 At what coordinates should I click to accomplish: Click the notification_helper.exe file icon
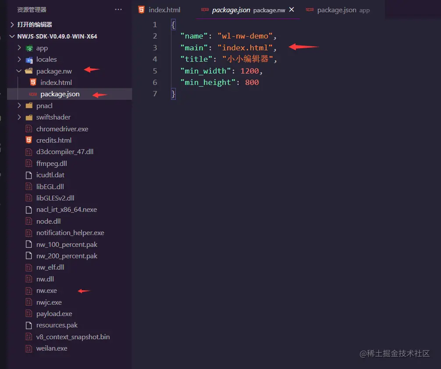[28, 233]
